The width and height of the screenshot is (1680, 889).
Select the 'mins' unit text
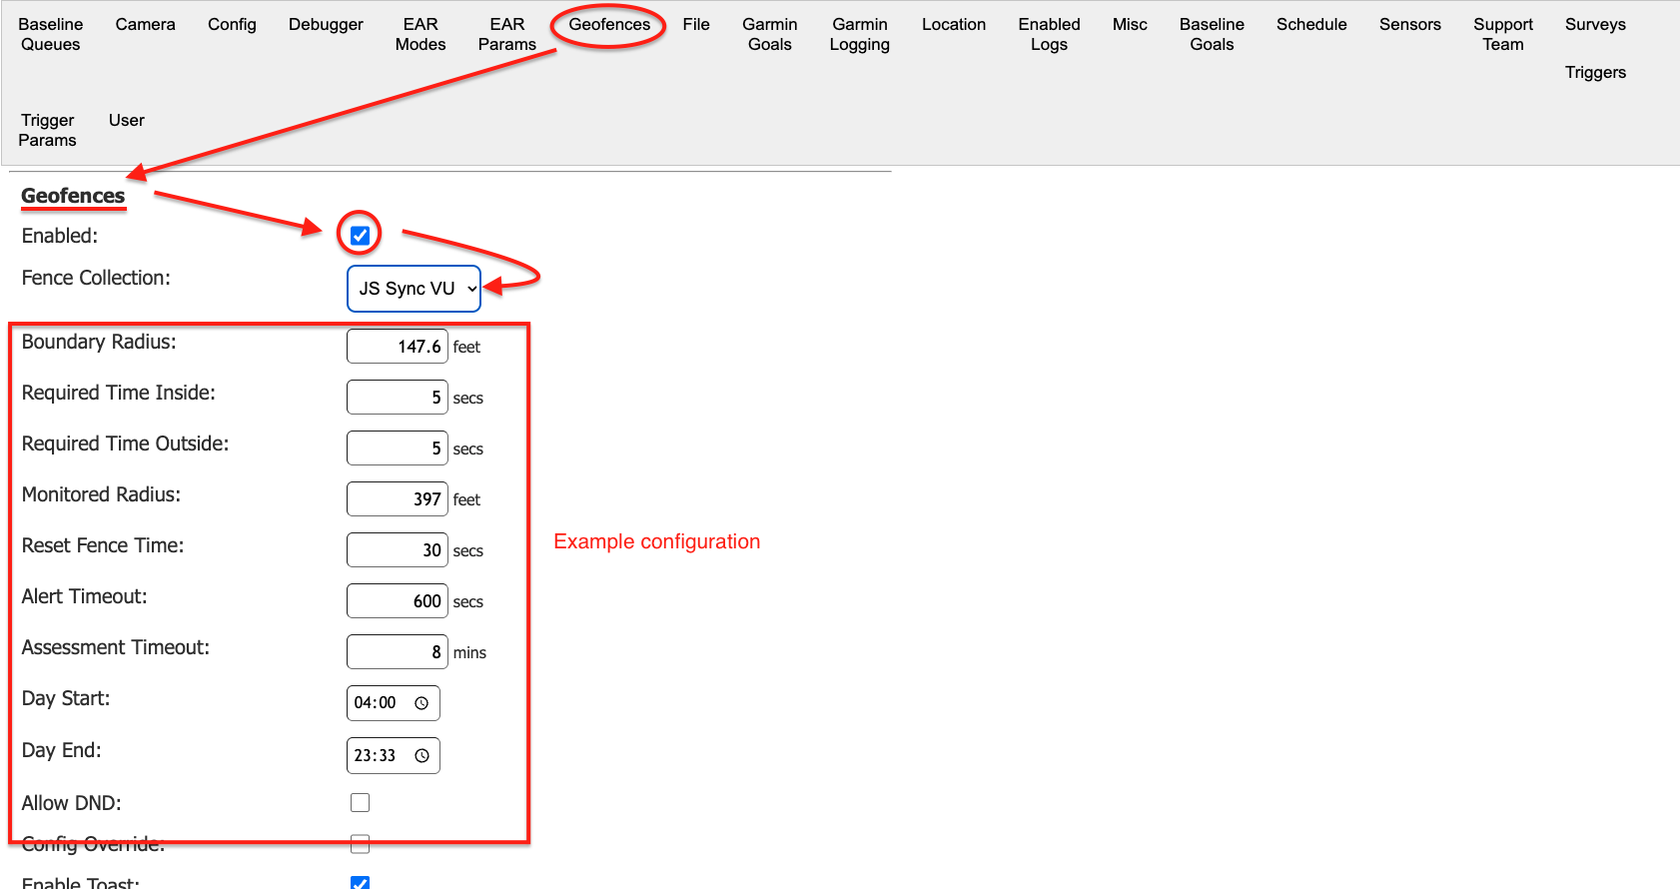tap(469, 653)
